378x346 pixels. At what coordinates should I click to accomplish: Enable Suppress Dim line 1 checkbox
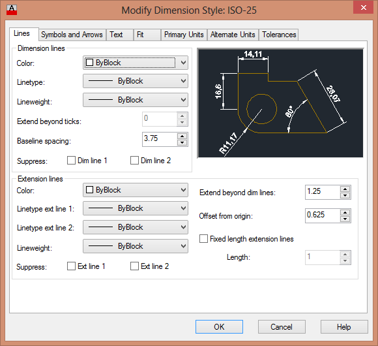click(71, 161)
